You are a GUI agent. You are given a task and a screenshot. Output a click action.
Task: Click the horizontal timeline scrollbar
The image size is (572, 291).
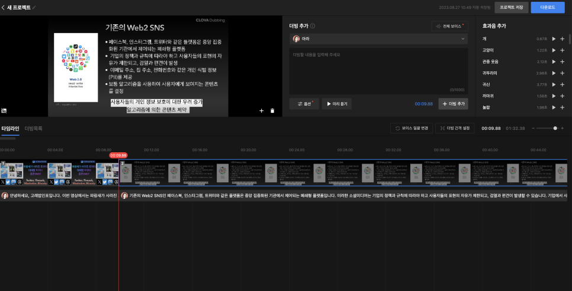coord(8,139)
